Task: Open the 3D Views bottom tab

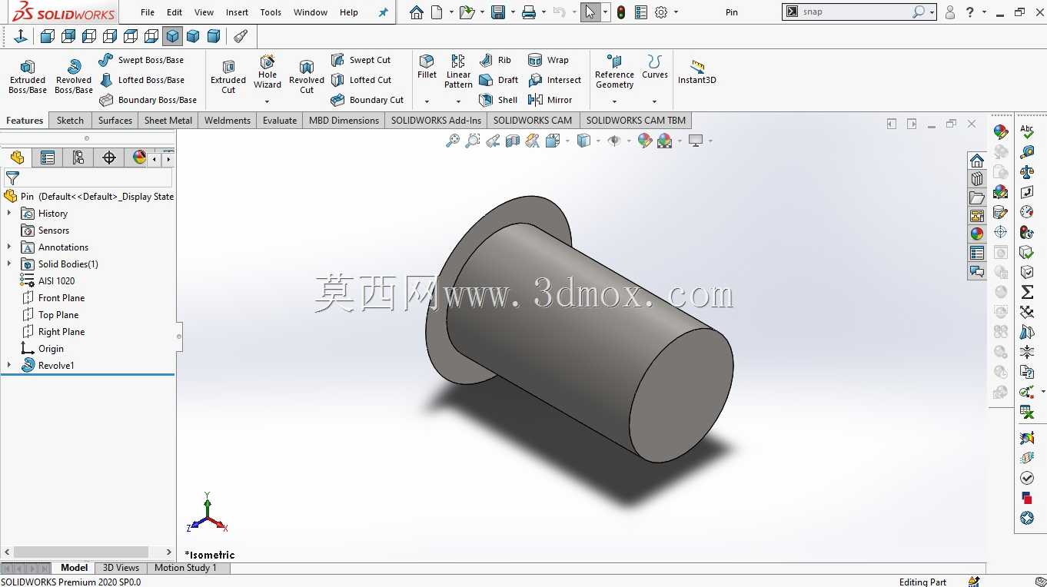Action: click(x=121, y=568)
